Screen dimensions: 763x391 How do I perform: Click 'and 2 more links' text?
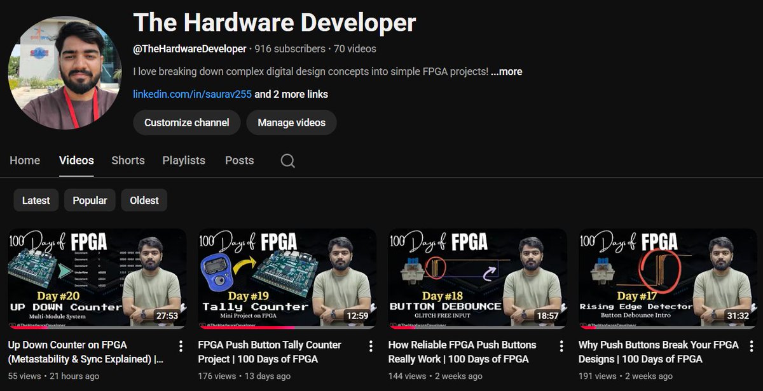click(x=291, y=94)
